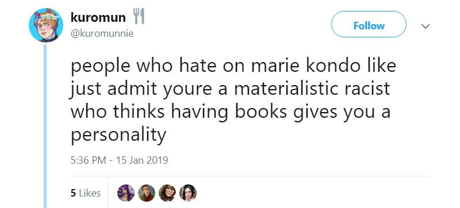
Task: Open kuromun's cartoon profile avatar
Action: [46, 25]
